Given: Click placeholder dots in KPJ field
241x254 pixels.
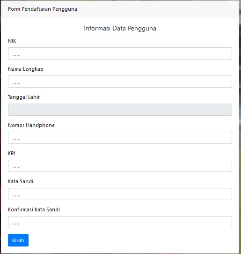Looking at the screenshot, I should tap(16, 168).
